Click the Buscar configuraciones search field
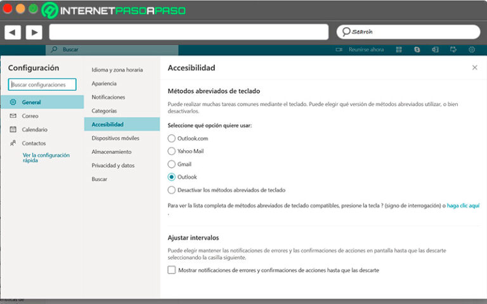 42,84
